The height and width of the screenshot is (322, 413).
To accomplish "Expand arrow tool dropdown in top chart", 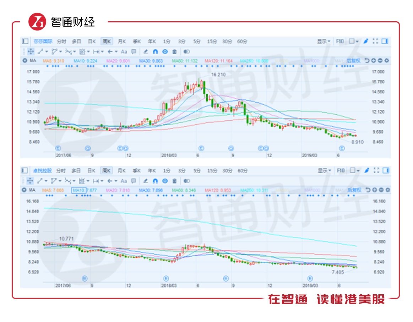I will pyautogui.click(x=116, y=51).
